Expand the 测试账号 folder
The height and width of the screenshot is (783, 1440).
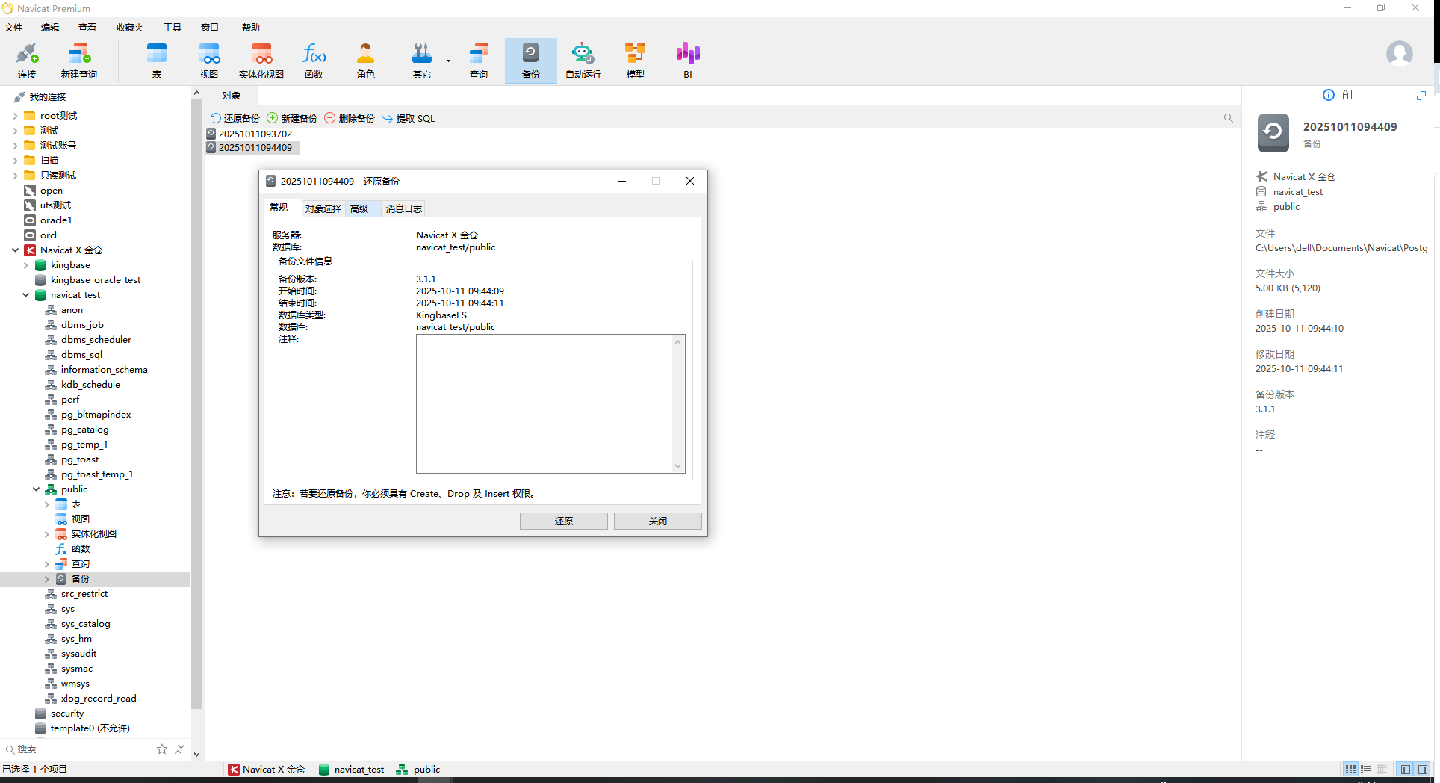tap(15, 146)
